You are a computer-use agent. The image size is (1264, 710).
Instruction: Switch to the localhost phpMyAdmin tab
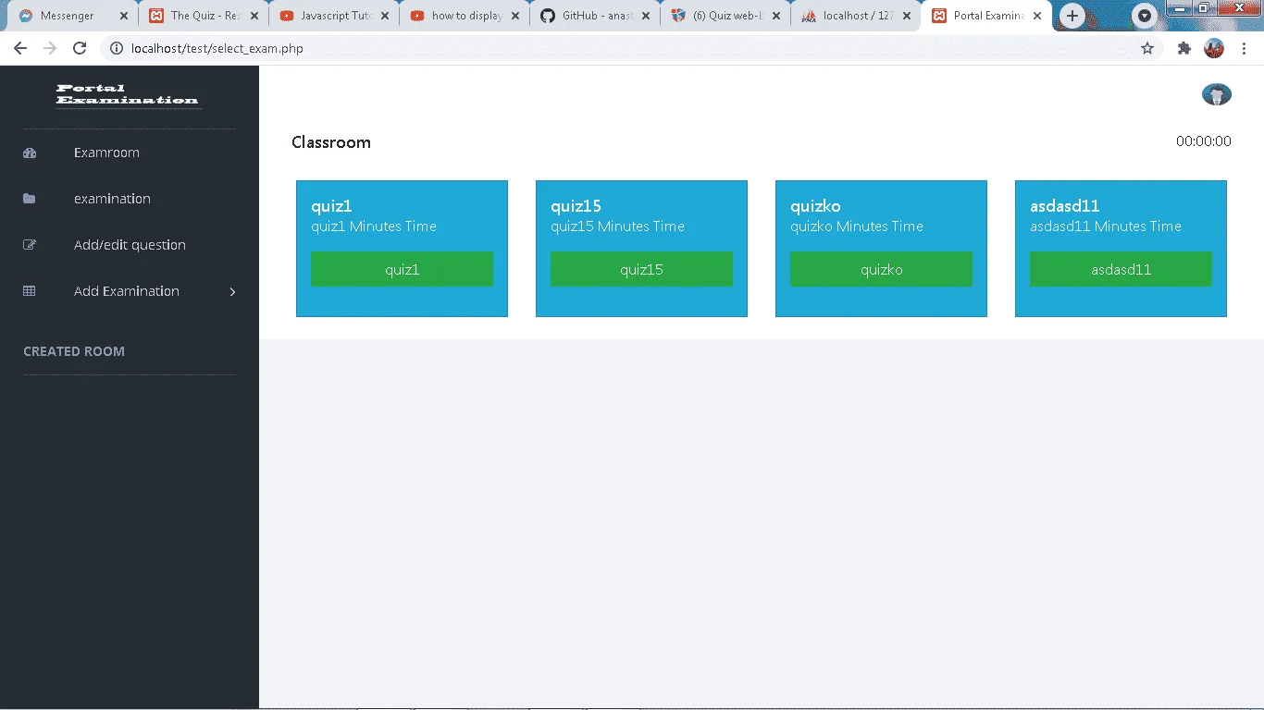pos(855,16)
